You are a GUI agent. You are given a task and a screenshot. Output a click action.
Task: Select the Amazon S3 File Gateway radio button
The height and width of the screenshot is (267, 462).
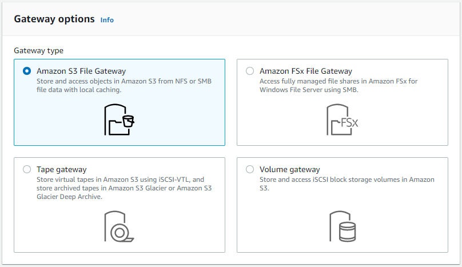click(x=27, y=71)
